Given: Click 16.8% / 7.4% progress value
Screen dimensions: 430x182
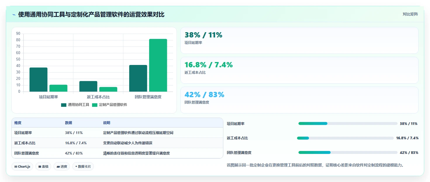Looking at the screenshot, I should pos(407,138).
